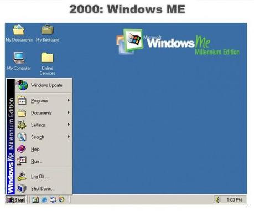Select Log Off in the Start menu
The height and width of the screenshot is (211, 254).
tap(44, 177)
